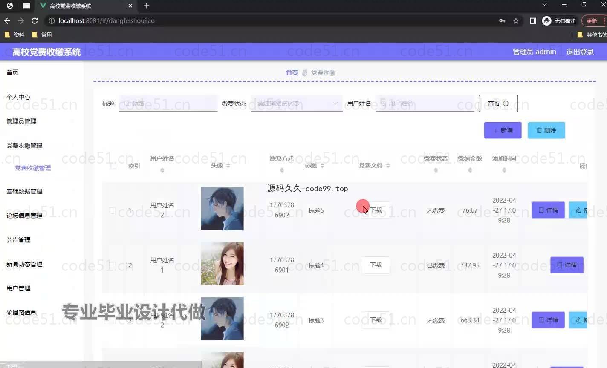Viewport: 607px width, 368px height.
Task: Sort table by 联系方式 column arrows
Action: coord(282,170)
